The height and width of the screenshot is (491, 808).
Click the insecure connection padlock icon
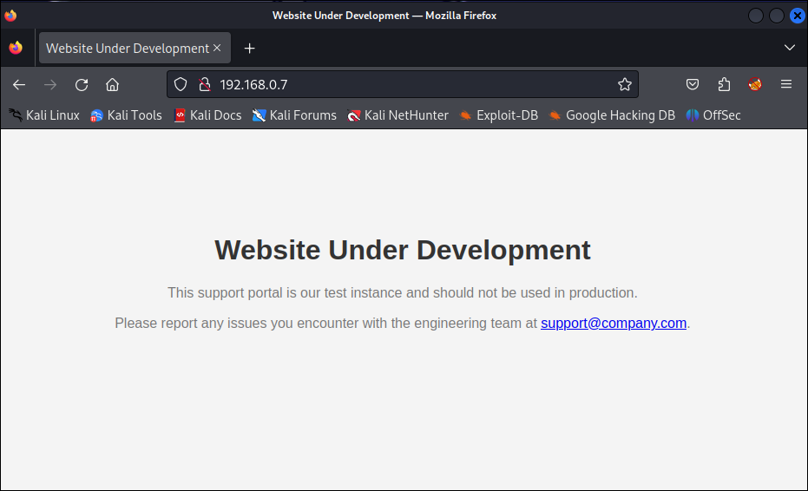(x=205, y=84)
